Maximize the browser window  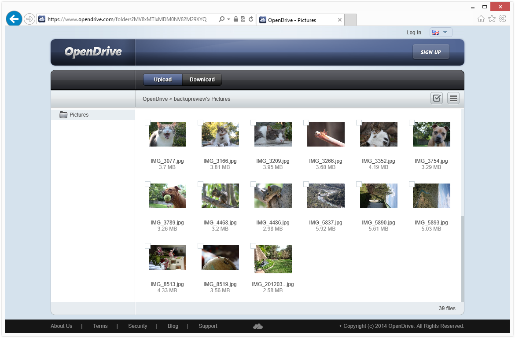(485, 7)
